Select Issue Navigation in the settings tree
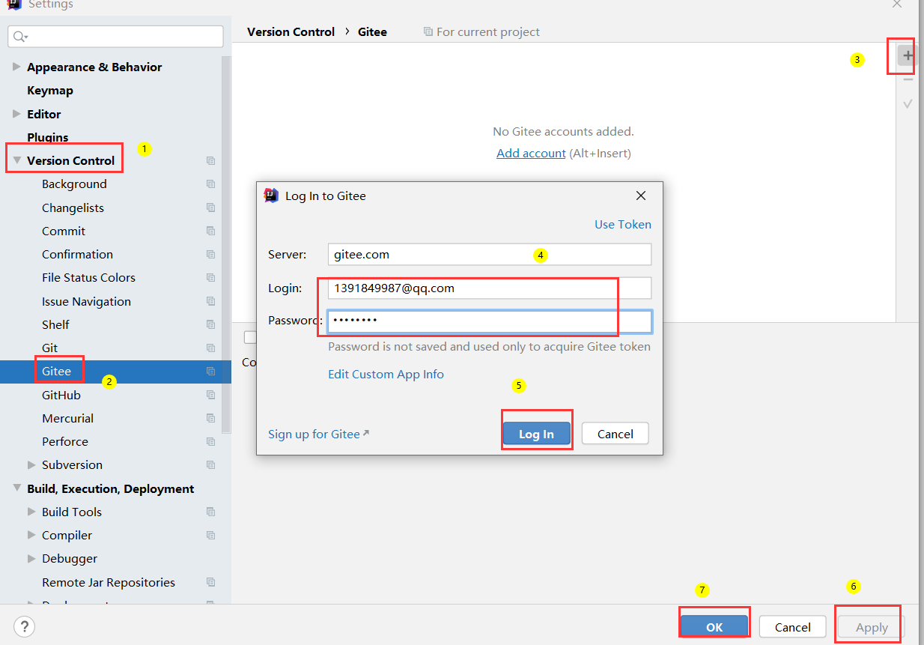Viewport: 924px width, 645px height. pos(86,301)
